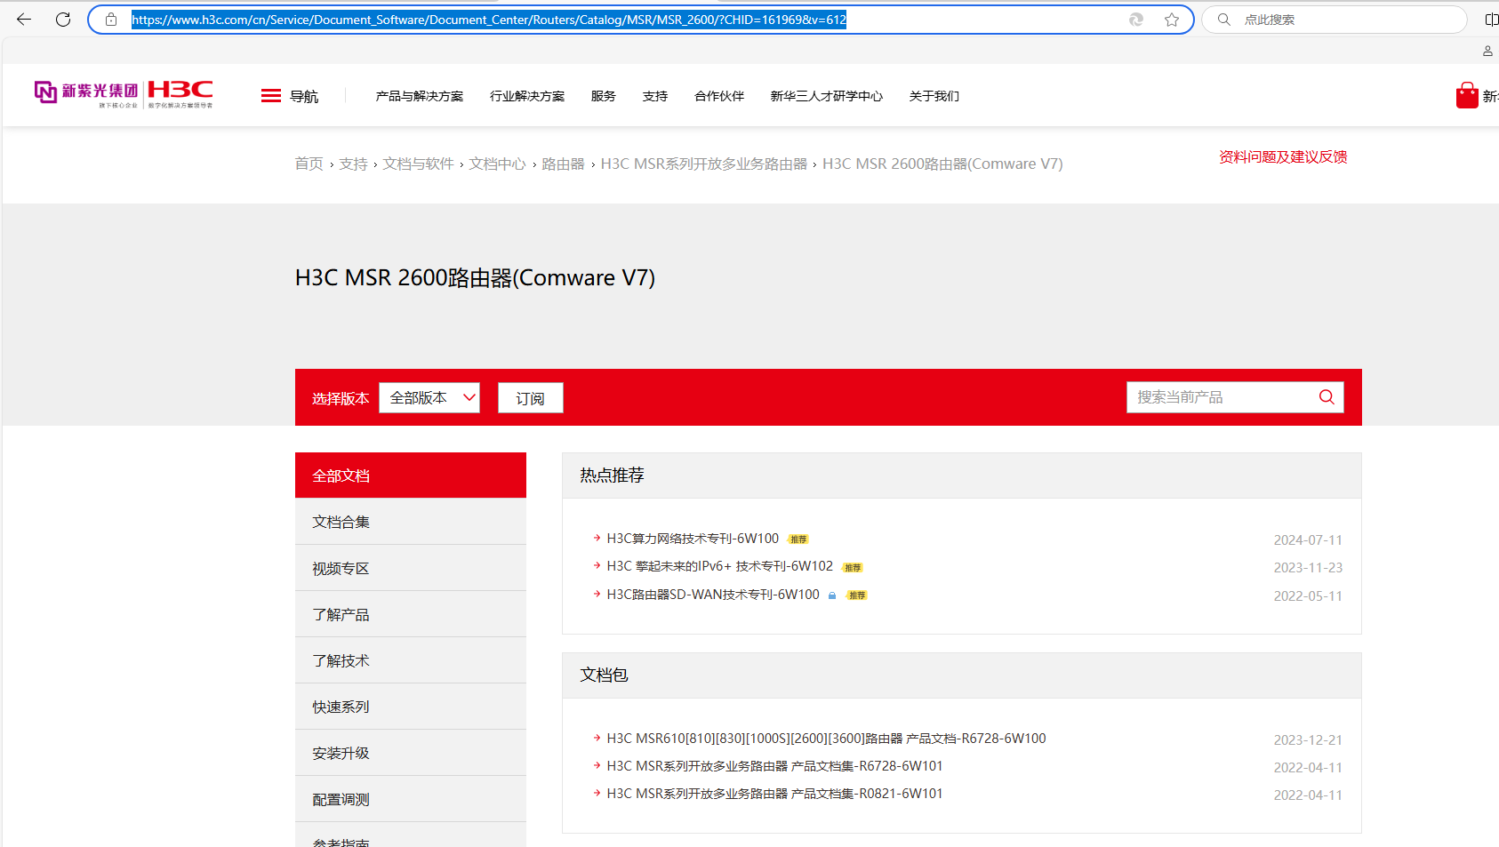Image resolution: width=1499 pixels, height=847 pixels.
Task: Open the user account profile icon
Action: click(x=1487, y=52)
